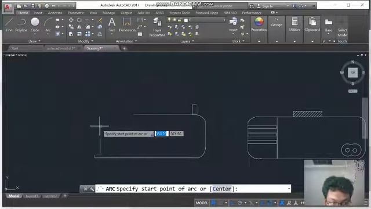
Task: Open the Arc tool dropdown arrow
Action: tap(48, 34)
